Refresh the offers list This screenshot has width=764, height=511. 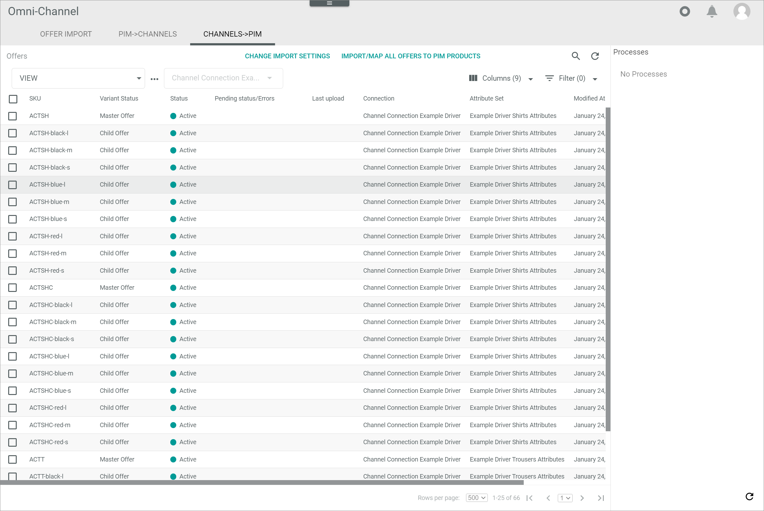595,56
